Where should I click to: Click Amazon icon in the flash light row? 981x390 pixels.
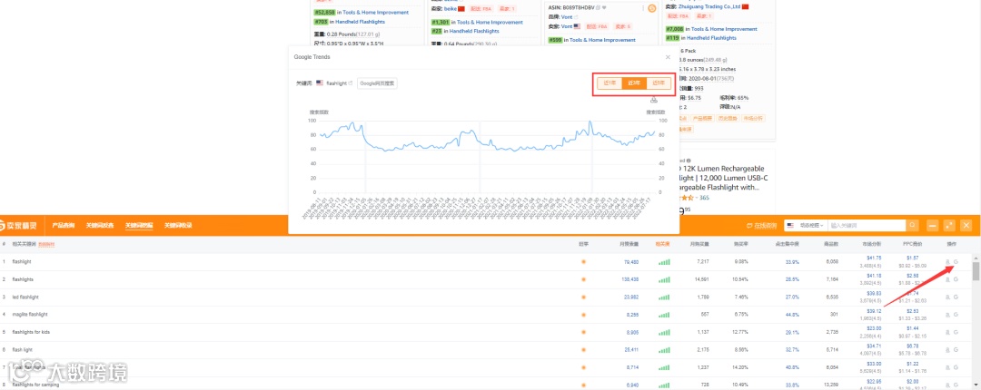[947, 349]
